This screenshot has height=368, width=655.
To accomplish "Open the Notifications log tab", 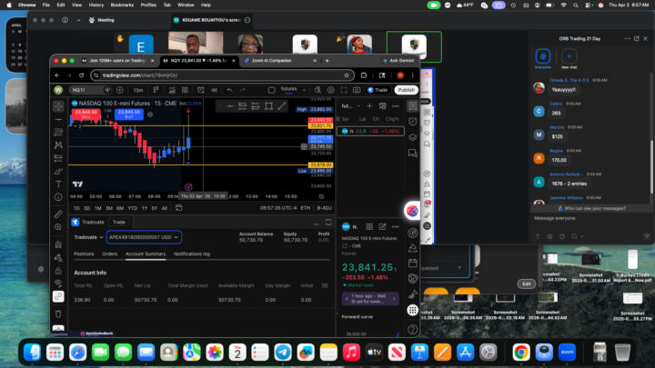I will click(192, 254).
